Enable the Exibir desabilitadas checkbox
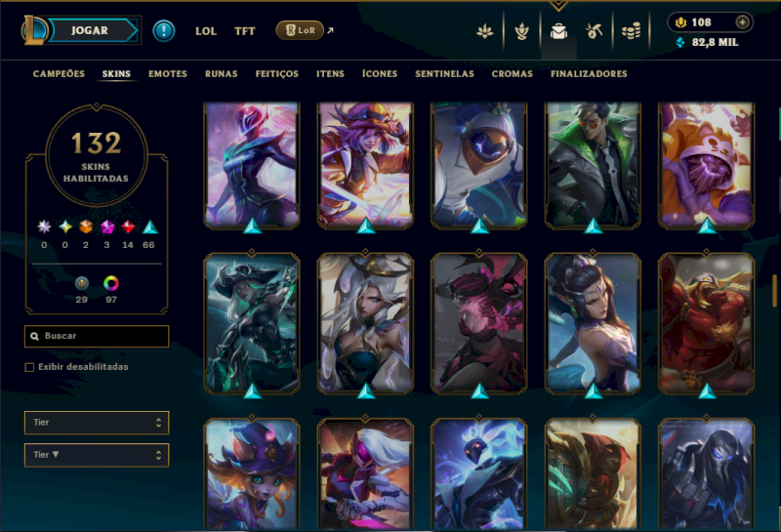Viewport: 781px width, 532px height. tap(29, 367)
